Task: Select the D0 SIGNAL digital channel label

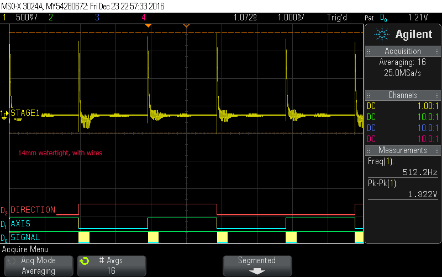Action: coord(25,238)
